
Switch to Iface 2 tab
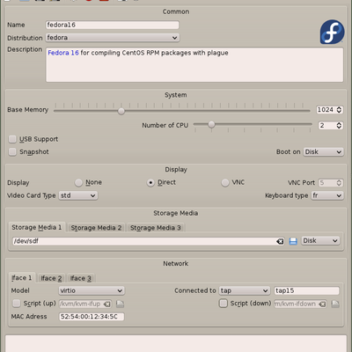[x=51, y=278]
